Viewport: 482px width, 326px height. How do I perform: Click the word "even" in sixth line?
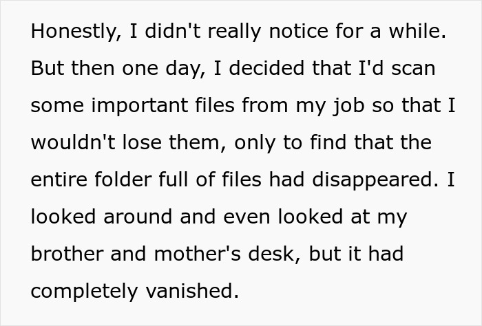[247, 218]
